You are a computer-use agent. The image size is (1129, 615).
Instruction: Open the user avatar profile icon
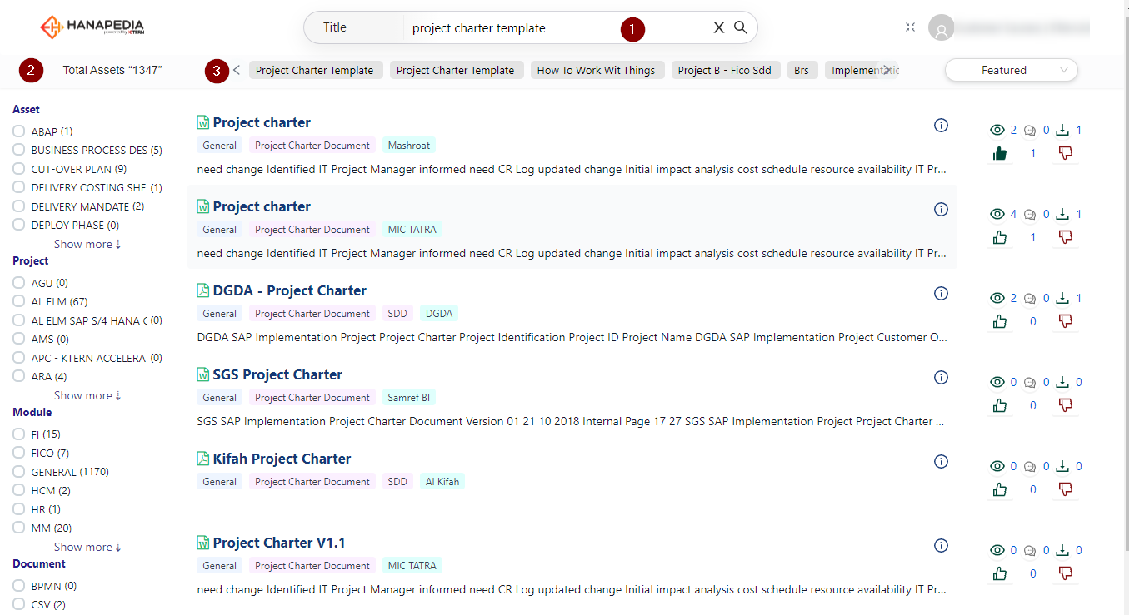[941, 27]
